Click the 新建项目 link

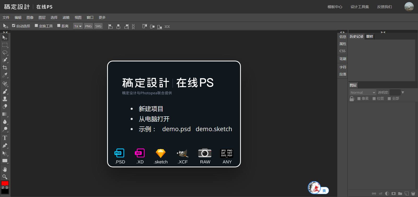point(151,109)
